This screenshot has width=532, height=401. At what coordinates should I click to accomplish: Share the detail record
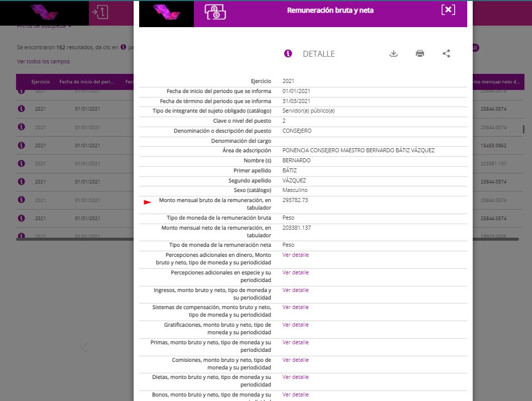click(446, 54)
